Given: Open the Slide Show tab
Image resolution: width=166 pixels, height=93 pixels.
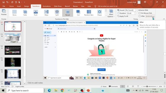Looking at the screenshot, I should [x=58, y=6].
